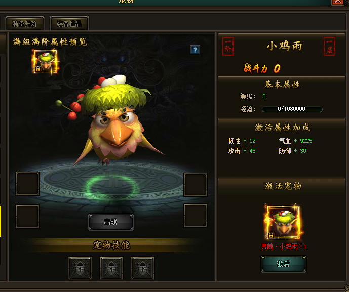Viewport: 349px width, 292px height.
Task: Click the experience progress bar 0/1080000
Action: (292, 109)
